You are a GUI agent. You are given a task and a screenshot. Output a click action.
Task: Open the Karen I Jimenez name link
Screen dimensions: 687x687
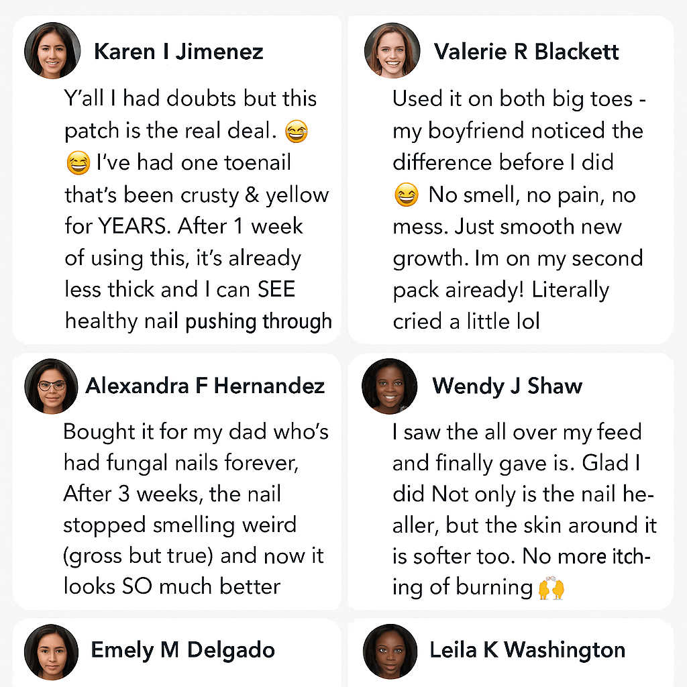click(178, 52)
